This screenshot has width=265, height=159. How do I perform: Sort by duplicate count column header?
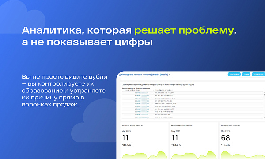(x=129, y=89)
